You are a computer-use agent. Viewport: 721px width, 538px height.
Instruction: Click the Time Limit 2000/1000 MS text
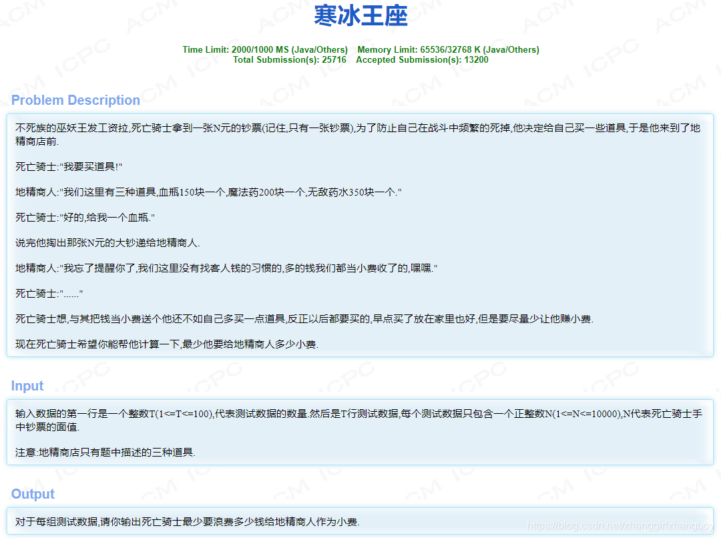click(x=265, y=49)
